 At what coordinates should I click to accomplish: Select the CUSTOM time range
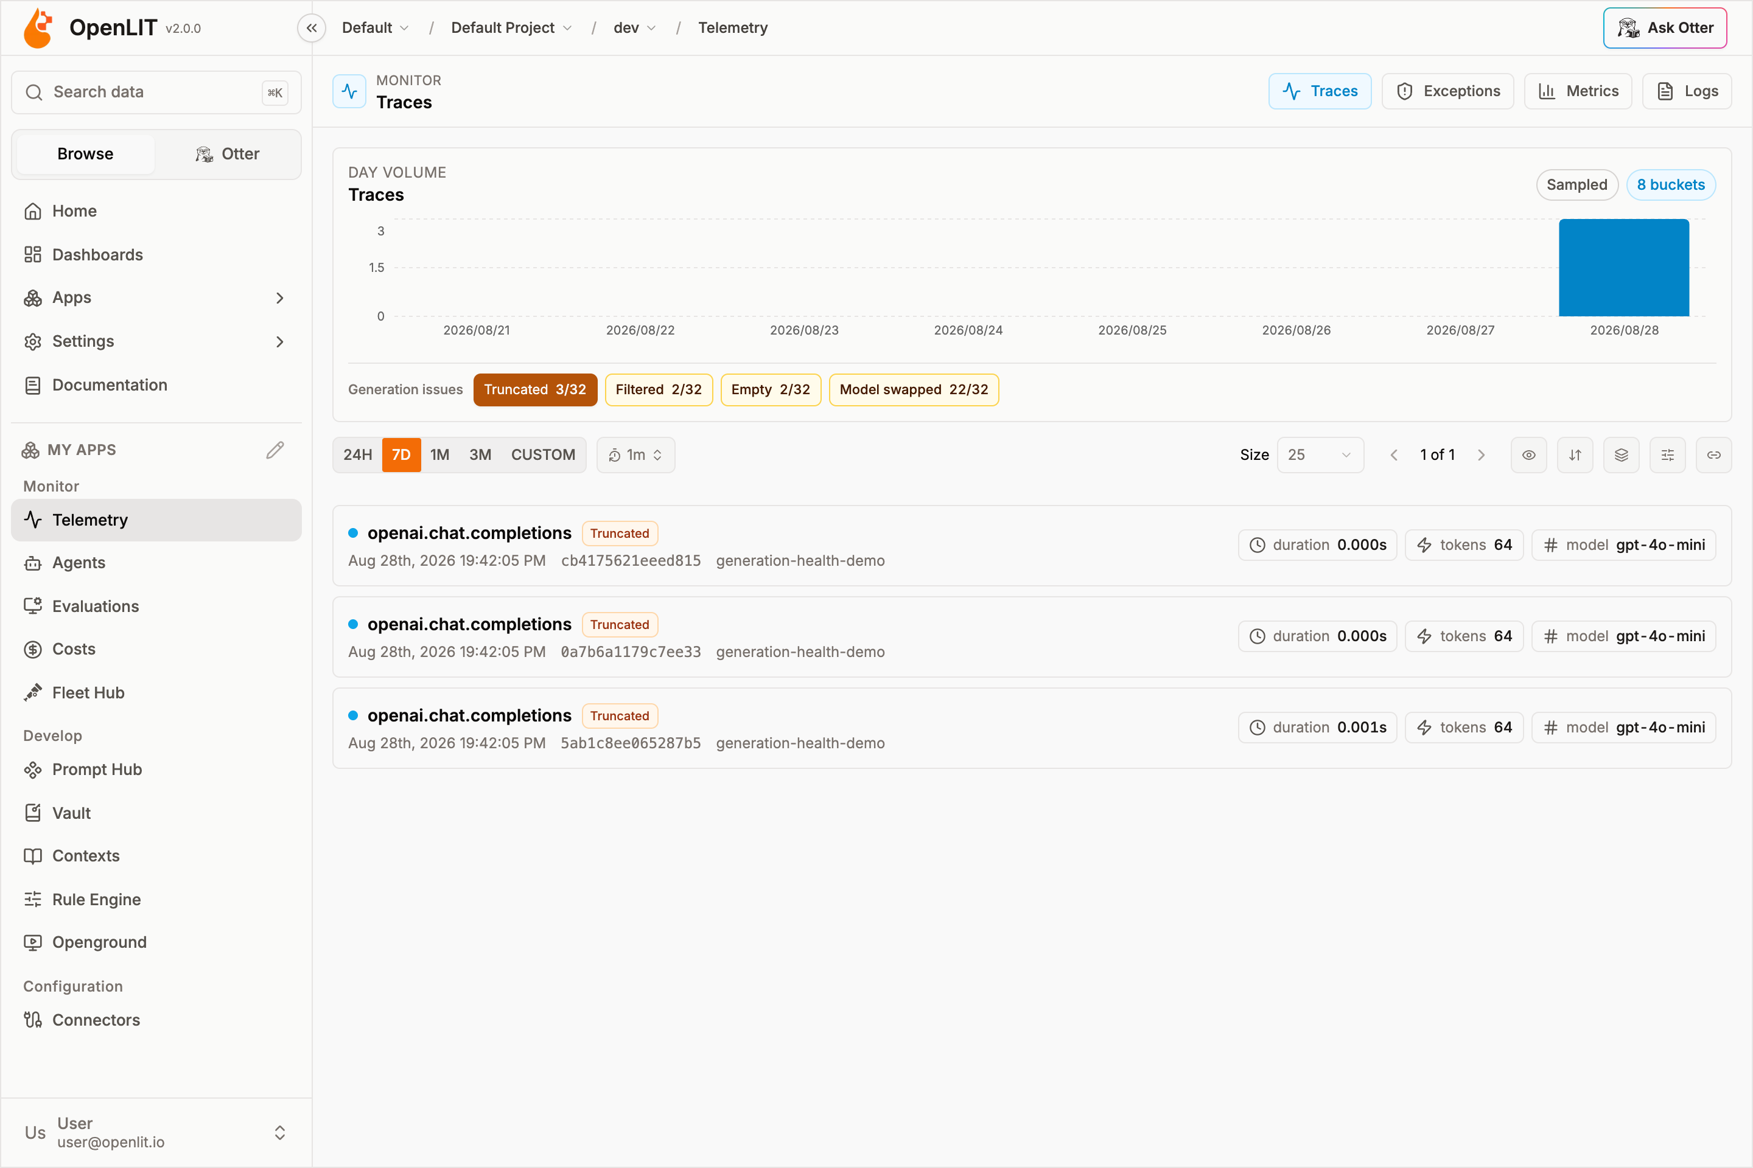(x=544, y=455)
